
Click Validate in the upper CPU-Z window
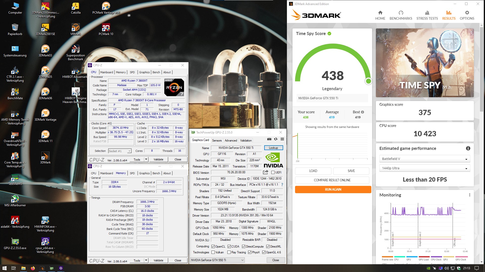click(158, 159)
